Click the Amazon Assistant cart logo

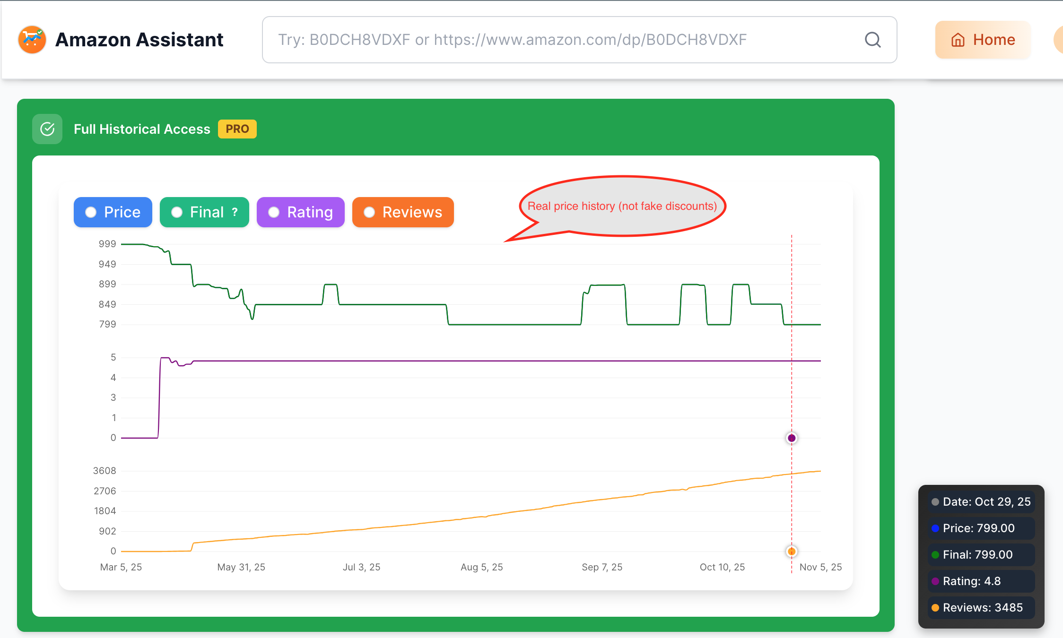[x=32, y=40]
